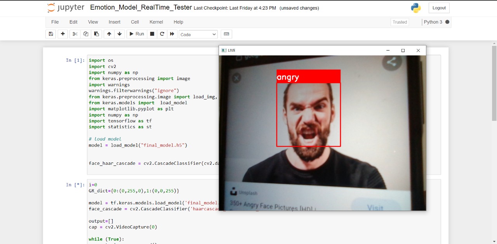Interrupt the kernel with stop icon
This screenshot has height=244, width=497.
click(x=152, y=34)
